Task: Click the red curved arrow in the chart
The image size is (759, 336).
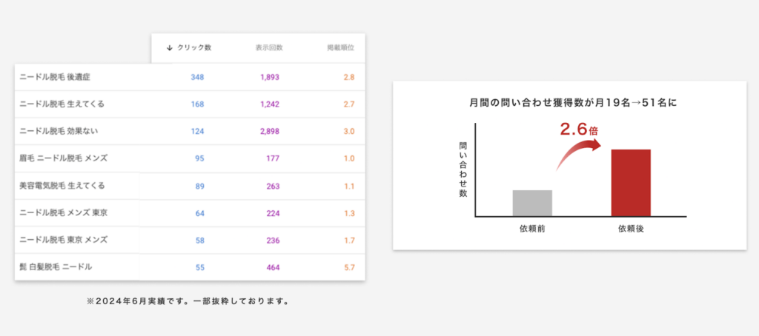Action: click(x=583, y=153)
